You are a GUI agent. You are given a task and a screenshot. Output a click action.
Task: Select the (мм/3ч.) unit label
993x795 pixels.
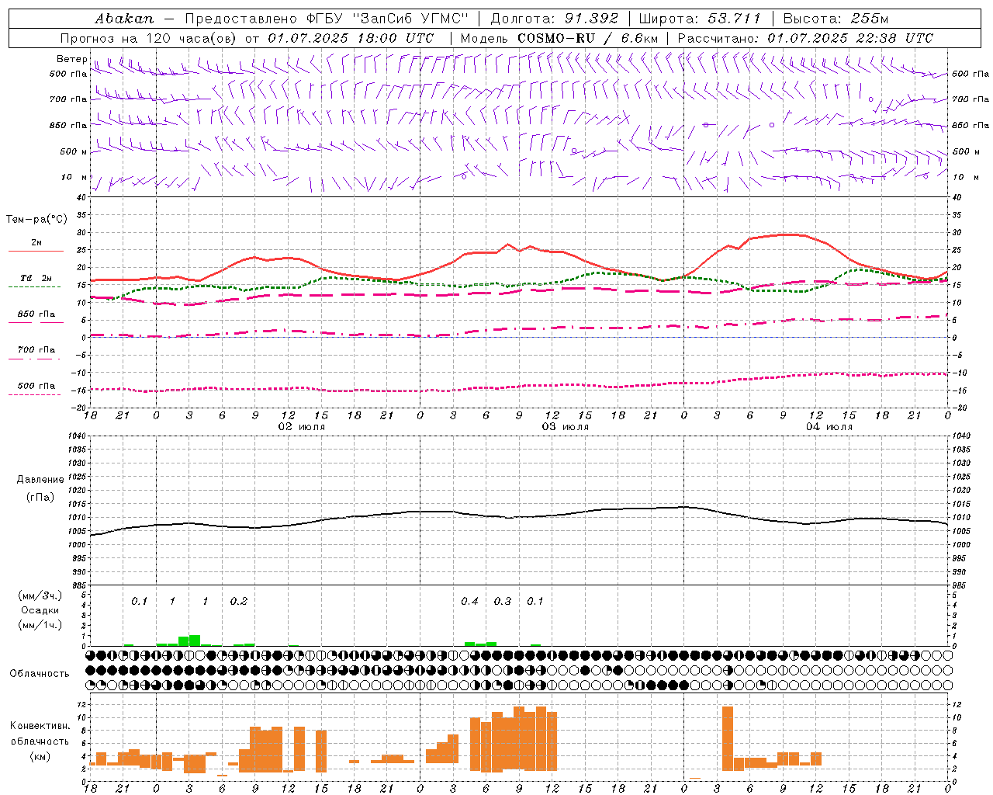click(x=40, y=595)
